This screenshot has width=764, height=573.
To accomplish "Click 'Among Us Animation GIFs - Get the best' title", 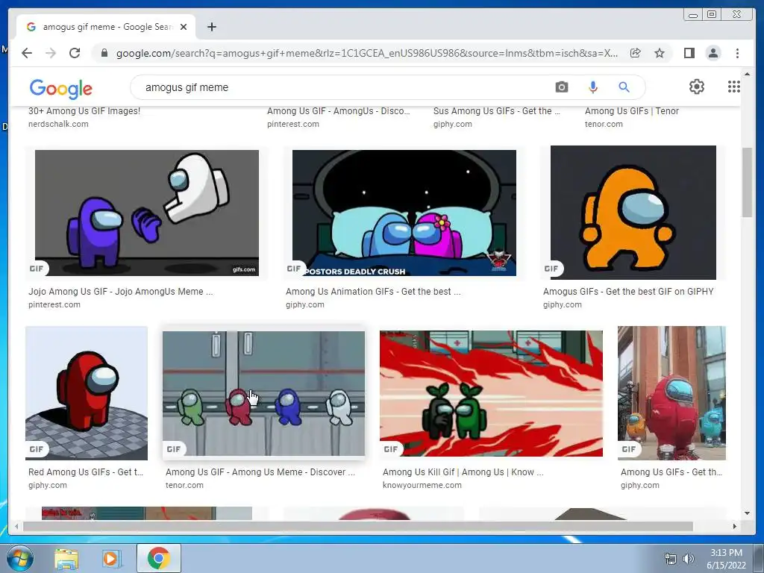I will coord(373,292).
